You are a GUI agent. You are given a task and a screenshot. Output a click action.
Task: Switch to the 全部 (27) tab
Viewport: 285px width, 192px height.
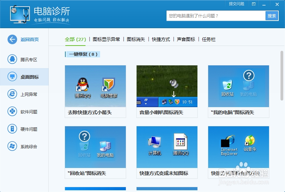click(x=75, y=39)
